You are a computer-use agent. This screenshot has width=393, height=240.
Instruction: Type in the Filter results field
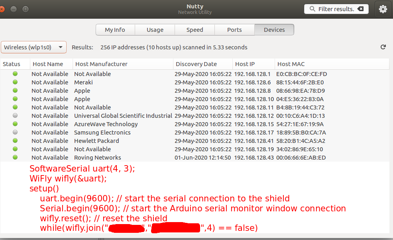pyautogui.click(x=336, y=9)
